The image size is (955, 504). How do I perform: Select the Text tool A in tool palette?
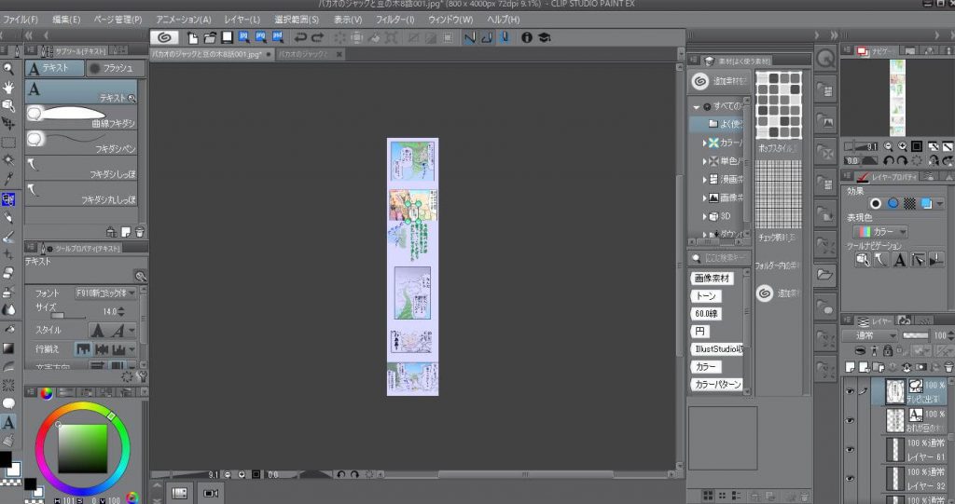coord(8,421)
